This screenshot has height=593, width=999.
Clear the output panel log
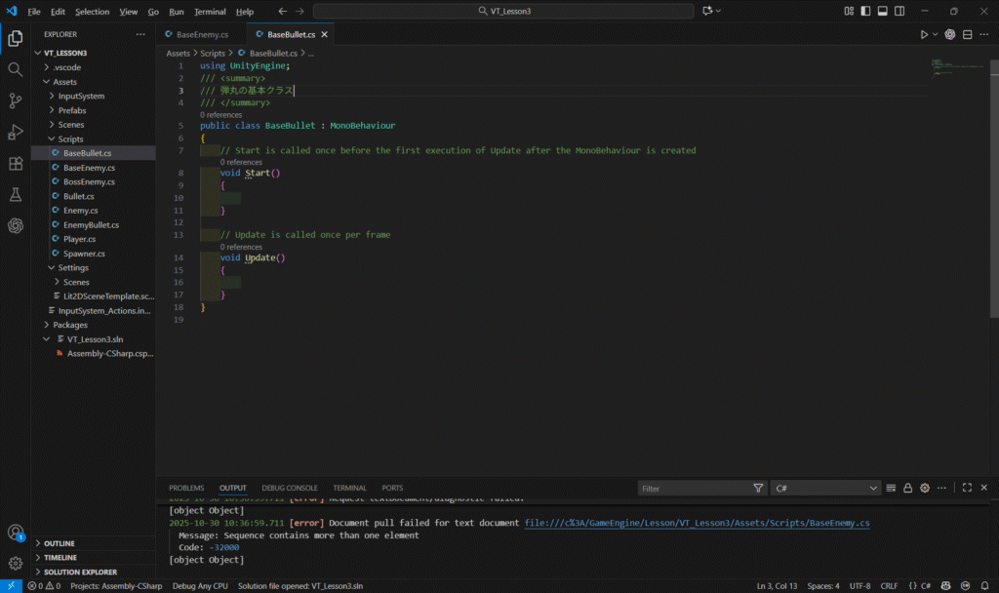click(x=891, y=488)
